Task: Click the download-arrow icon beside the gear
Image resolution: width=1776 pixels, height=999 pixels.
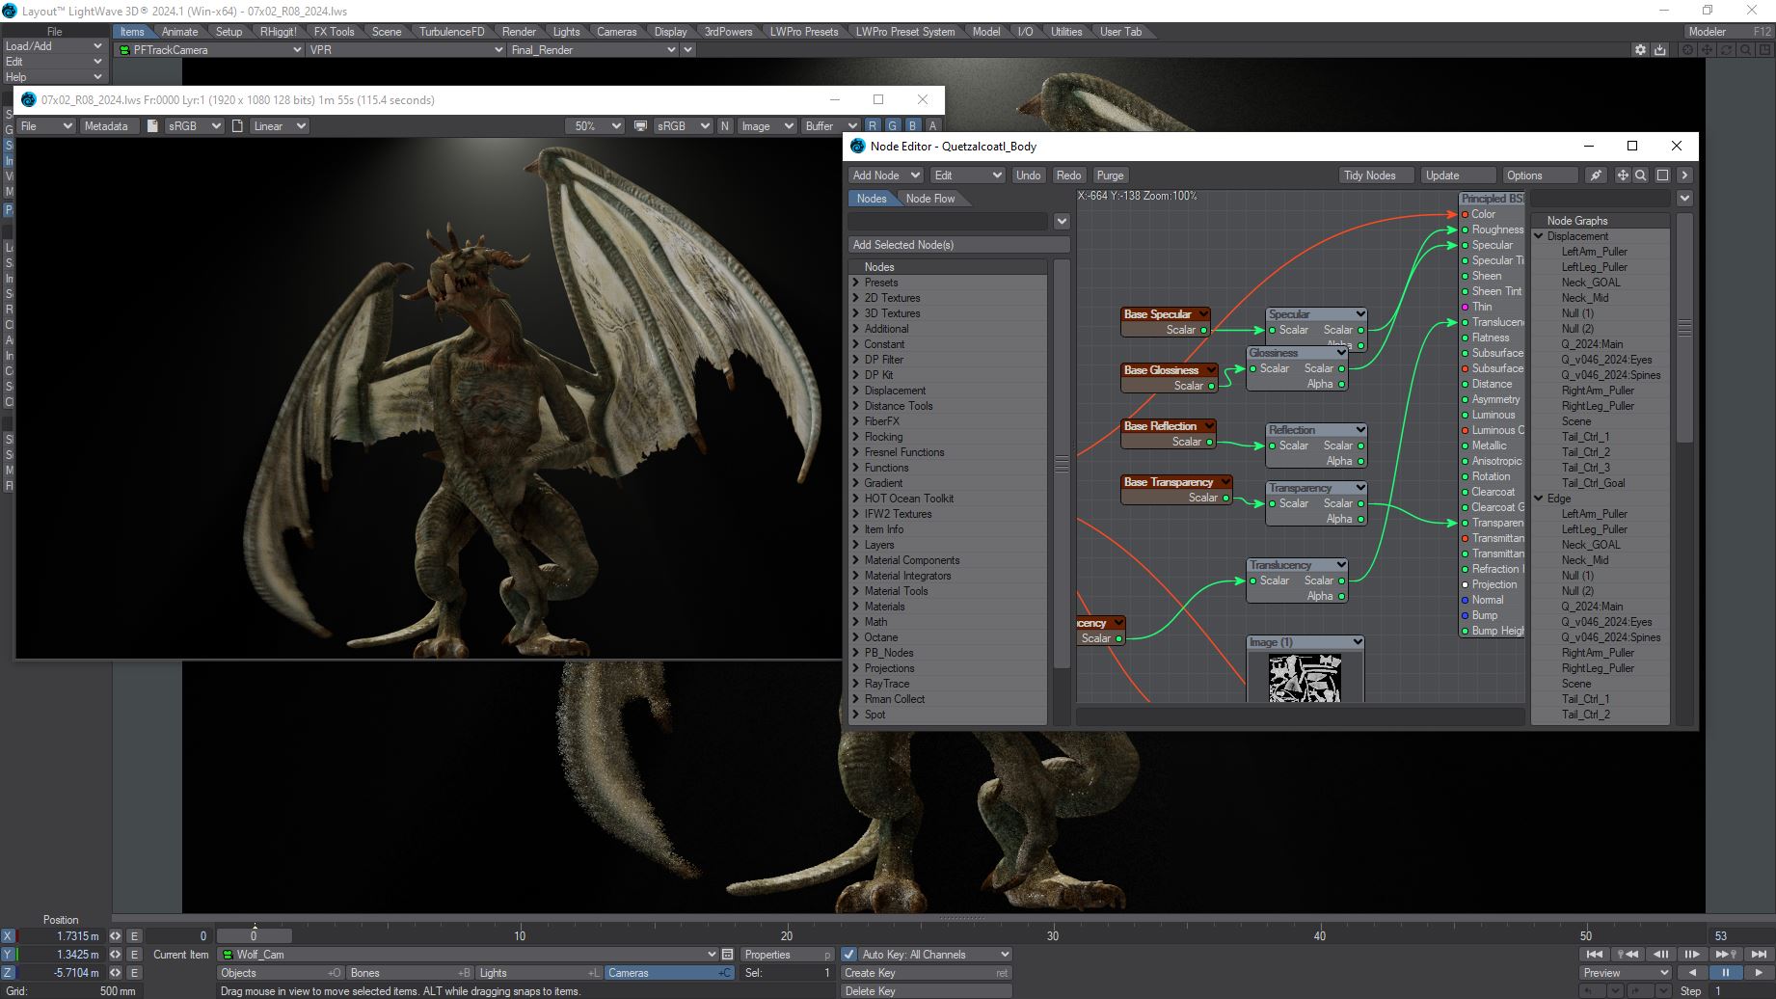Action: click(1659, 50)
